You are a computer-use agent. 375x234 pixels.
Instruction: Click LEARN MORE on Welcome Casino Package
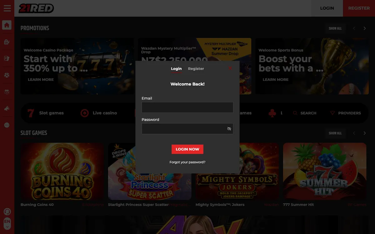pos(41,80)
